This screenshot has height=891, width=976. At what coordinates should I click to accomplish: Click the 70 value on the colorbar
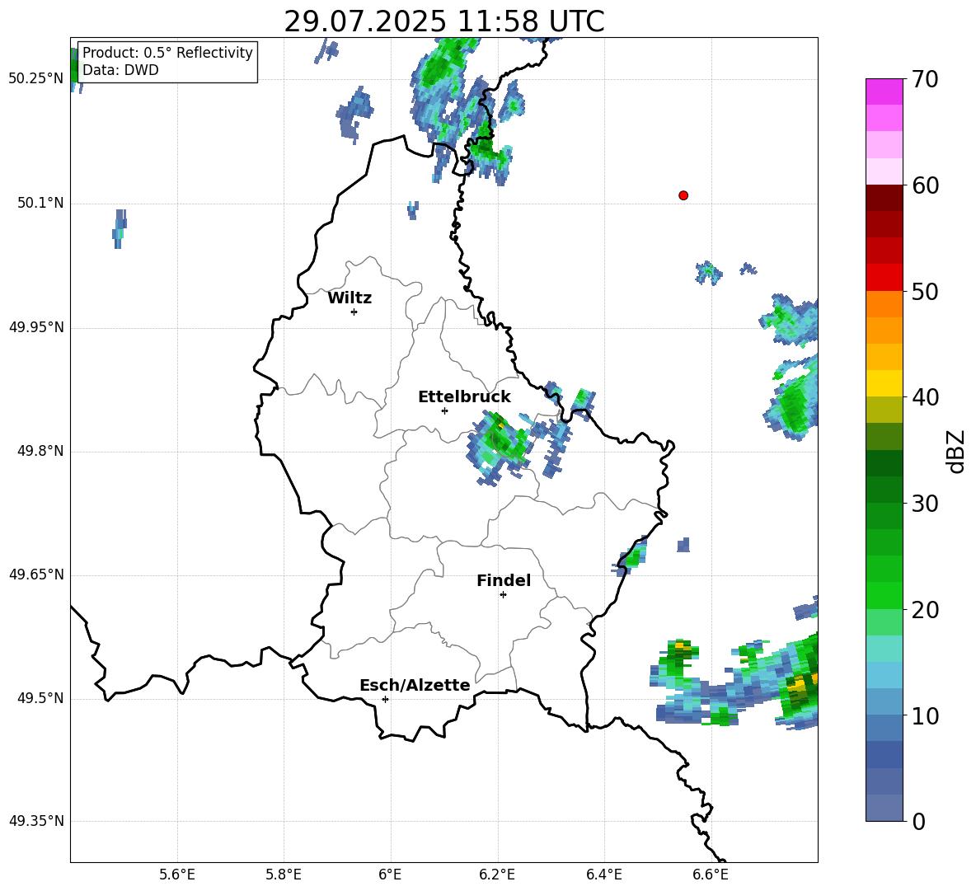coord(925,79)
